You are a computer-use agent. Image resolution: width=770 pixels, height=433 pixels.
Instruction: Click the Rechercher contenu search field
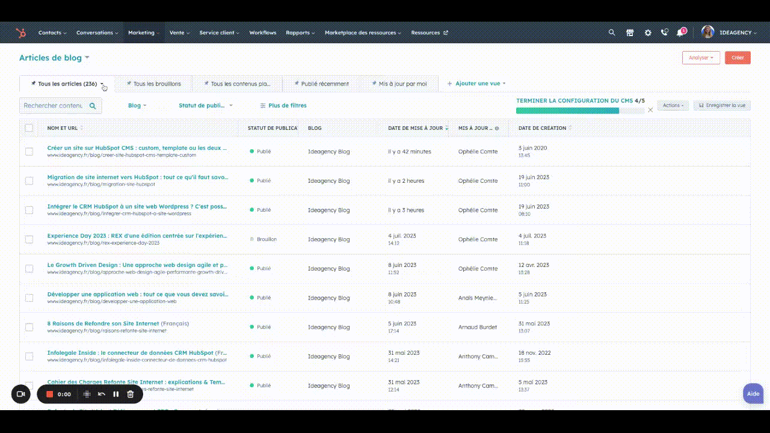(60, 106)
